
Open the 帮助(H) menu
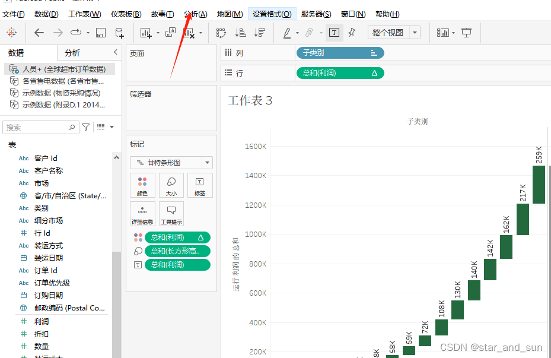tap(387, 14)
